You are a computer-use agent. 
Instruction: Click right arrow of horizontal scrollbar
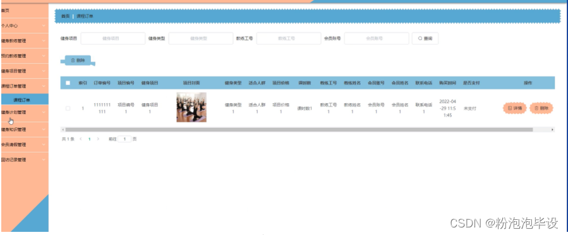click(x=552, y=129)
